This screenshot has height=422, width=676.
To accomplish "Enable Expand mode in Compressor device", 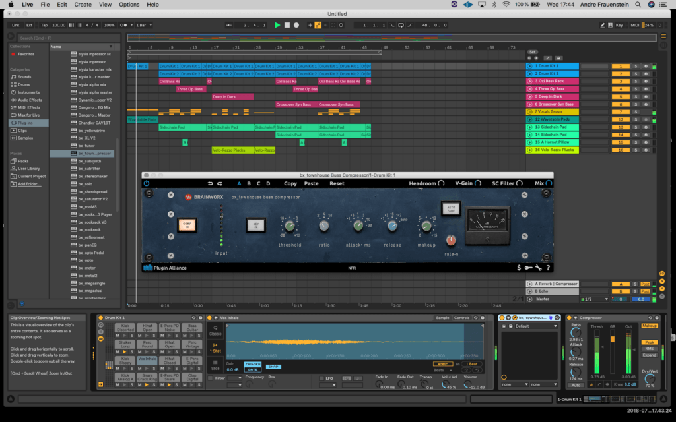I will (x=650, y=355).
